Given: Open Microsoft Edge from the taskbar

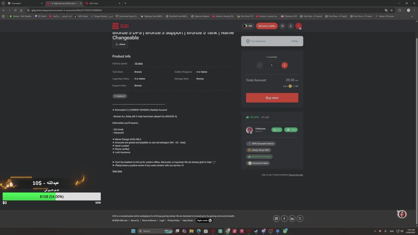Looking at the screenshot, I should pos(199,231).
